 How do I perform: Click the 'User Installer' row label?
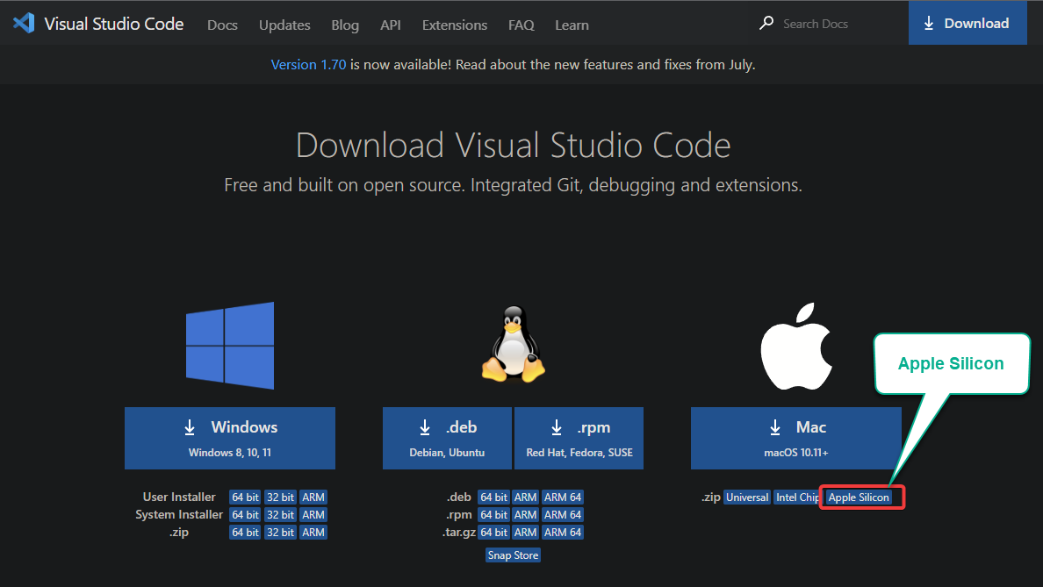point(179,498)
